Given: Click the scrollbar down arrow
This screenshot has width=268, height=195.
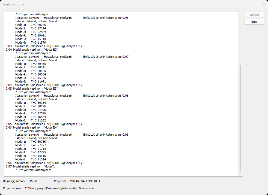Looking at the screenshot, I should [x=240, y=174].
